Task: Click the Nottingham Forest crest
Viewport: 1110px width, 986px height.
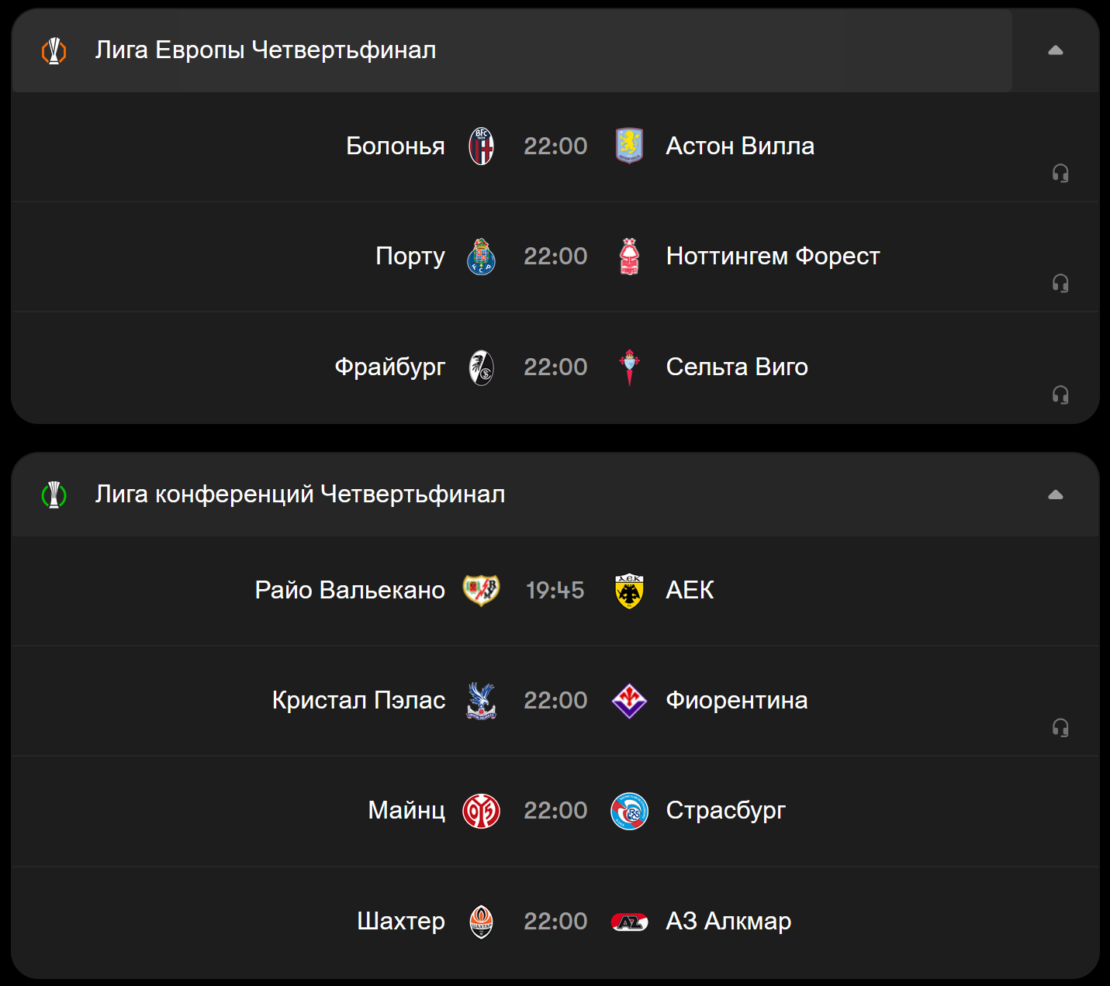Action: point(629,257)
